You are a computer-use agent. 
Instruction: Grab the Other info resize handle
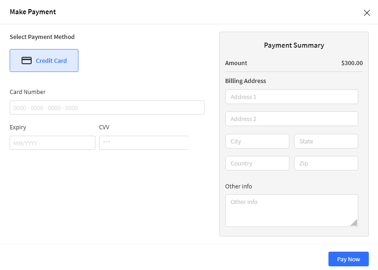click(x=354, y=223)
